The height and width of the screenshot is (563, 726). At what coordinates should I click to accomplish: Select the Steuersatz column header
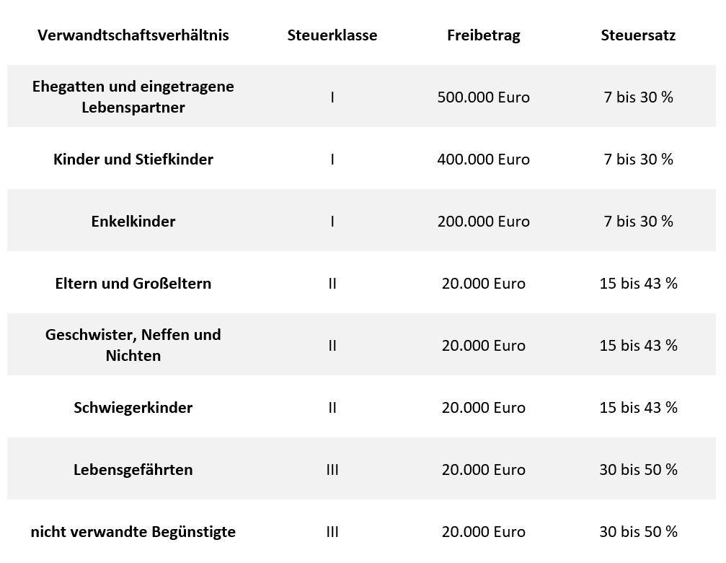[x=638, y=35]
